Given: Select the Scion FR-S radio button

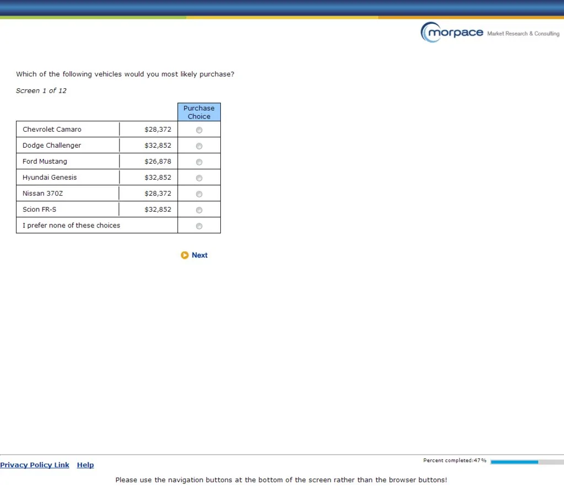Looking at the screenshot, I should (x=199, y=210).
